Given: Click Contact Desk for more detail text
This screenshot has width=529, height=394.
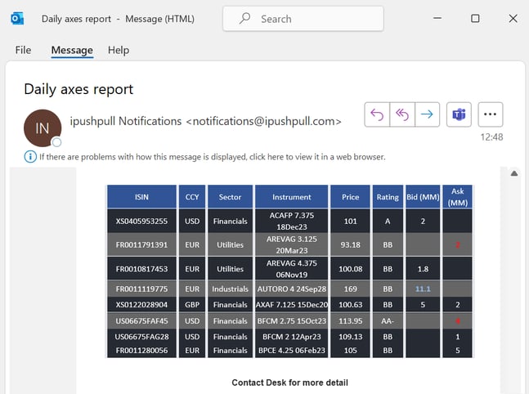Looking at the screenshot, I should (x=289, y=383).
